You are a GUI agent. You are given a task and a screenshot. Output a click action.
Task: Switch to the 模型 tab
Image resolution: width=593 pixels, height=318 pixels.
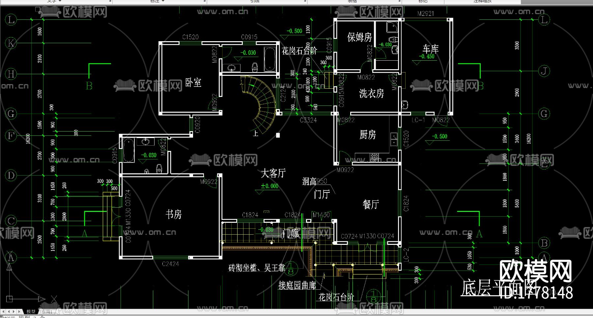click(31, 311)
